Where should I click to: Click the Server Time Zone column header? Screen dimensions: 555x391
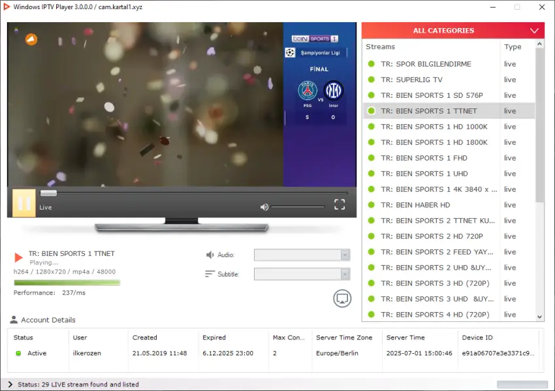[344, 337]
